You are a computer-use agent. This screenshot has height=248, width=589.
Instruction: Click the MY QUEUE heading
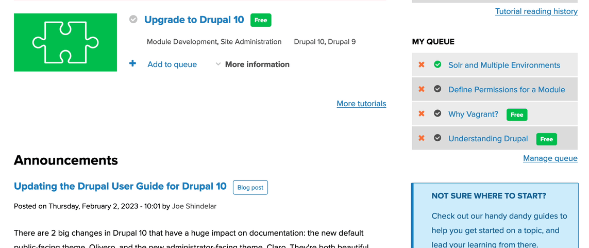coord(433,42)
